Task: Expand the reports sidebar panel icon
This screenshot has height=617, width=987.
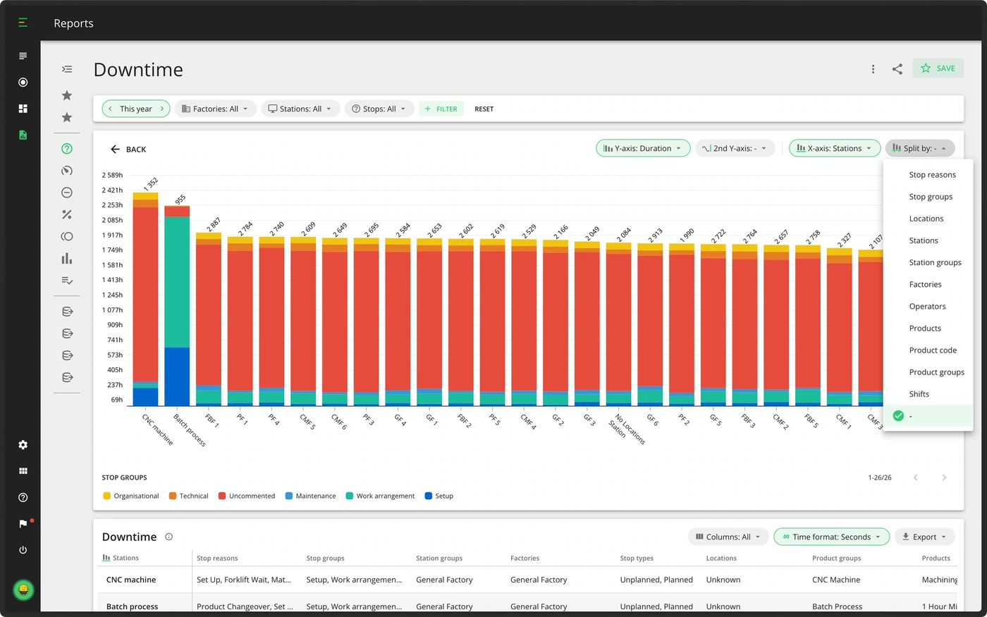Action: pos(67,69)
